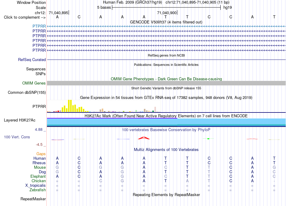Open 'Publications: Sequences in Scientific Articles' title
The height and width of the screenshot is (206, 286).
(x=166, y=65)
